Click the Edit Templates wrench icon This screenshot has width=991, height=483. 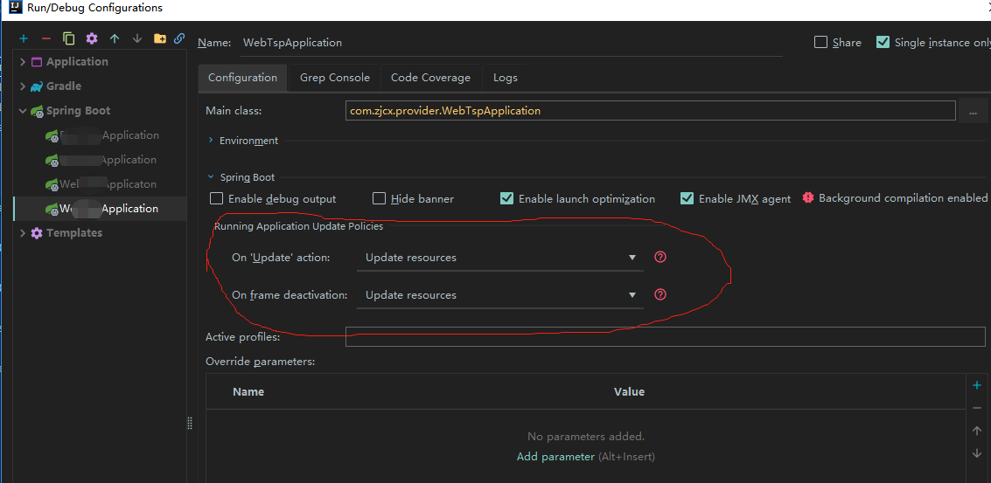coord(92,38)
